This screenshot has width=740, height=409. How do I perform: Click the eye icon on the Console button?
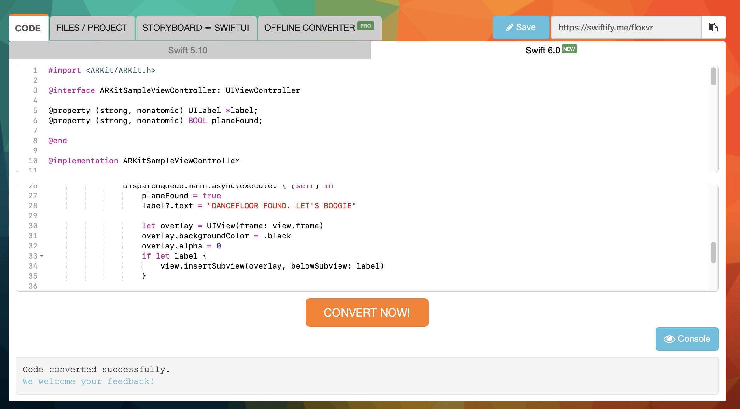(669, 339)
